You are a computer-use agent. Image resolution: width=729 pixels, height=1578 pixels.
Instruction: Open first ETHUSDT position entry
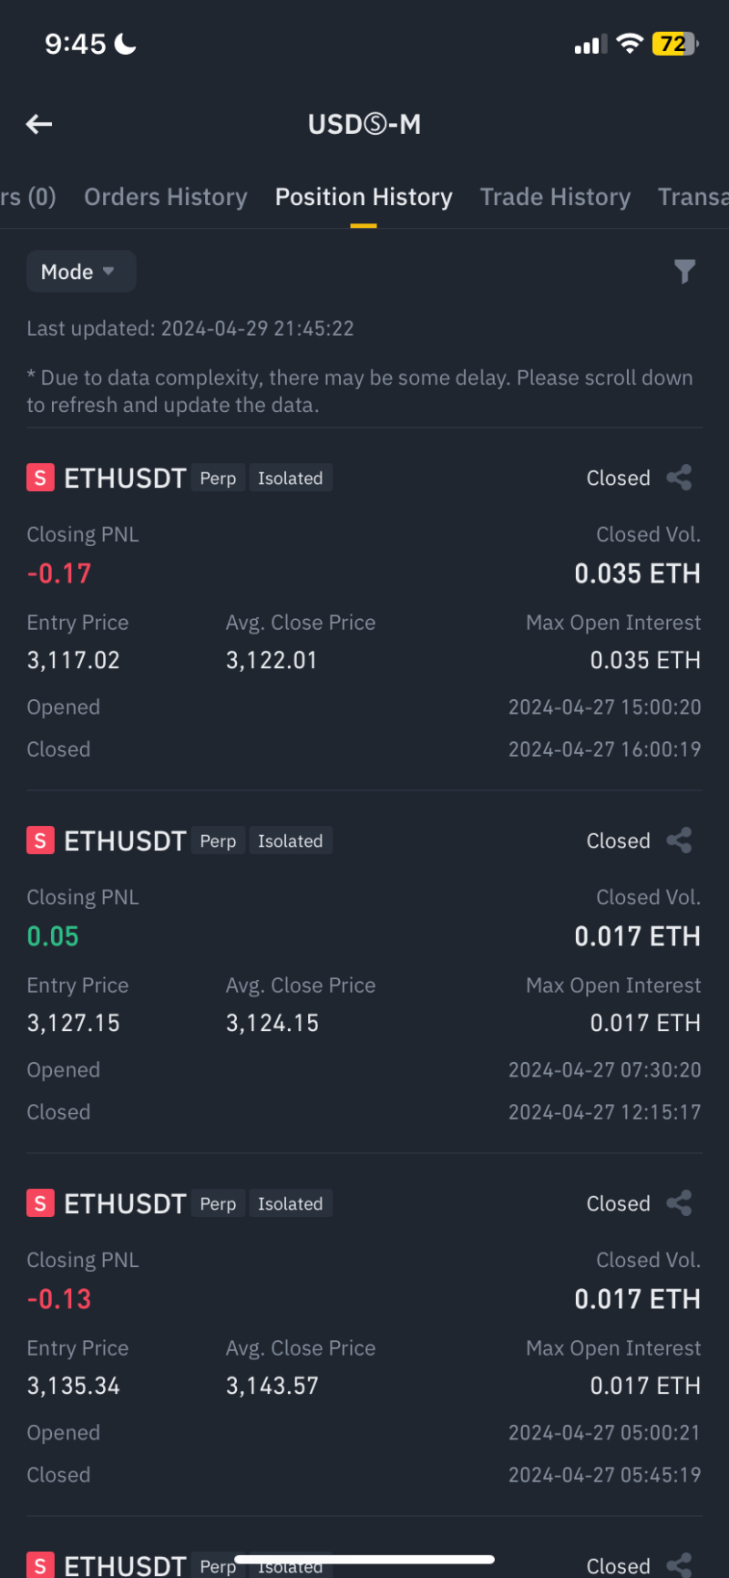coord(125,478)
